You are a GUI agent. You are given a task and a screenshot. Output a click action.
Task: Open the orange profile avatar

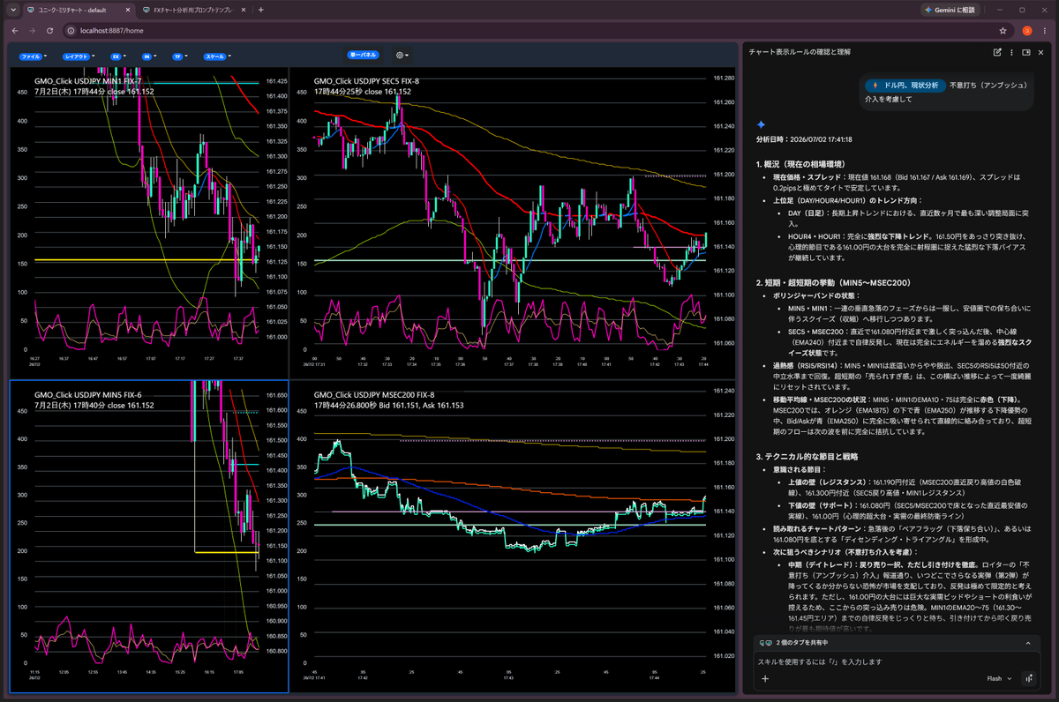(1027, 30)
